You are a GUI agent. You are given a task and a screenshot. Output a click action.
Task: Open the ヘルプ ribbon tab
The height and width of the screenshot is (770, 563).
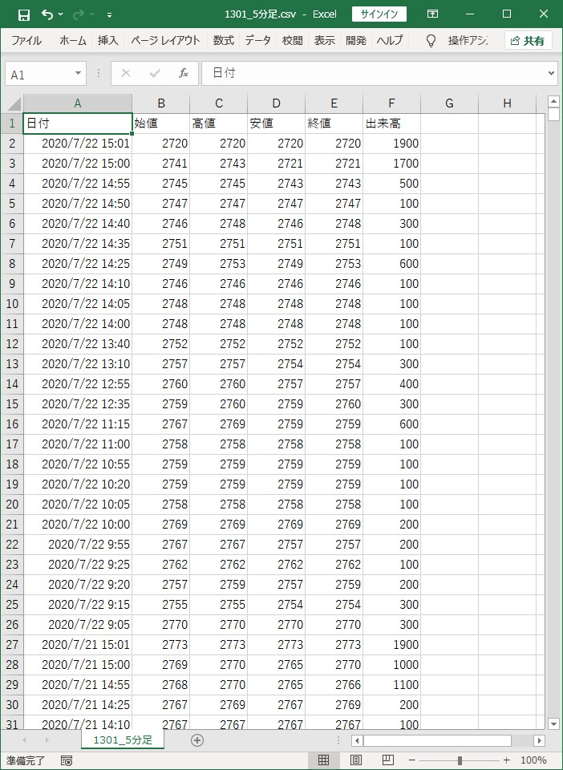(390, 41)
